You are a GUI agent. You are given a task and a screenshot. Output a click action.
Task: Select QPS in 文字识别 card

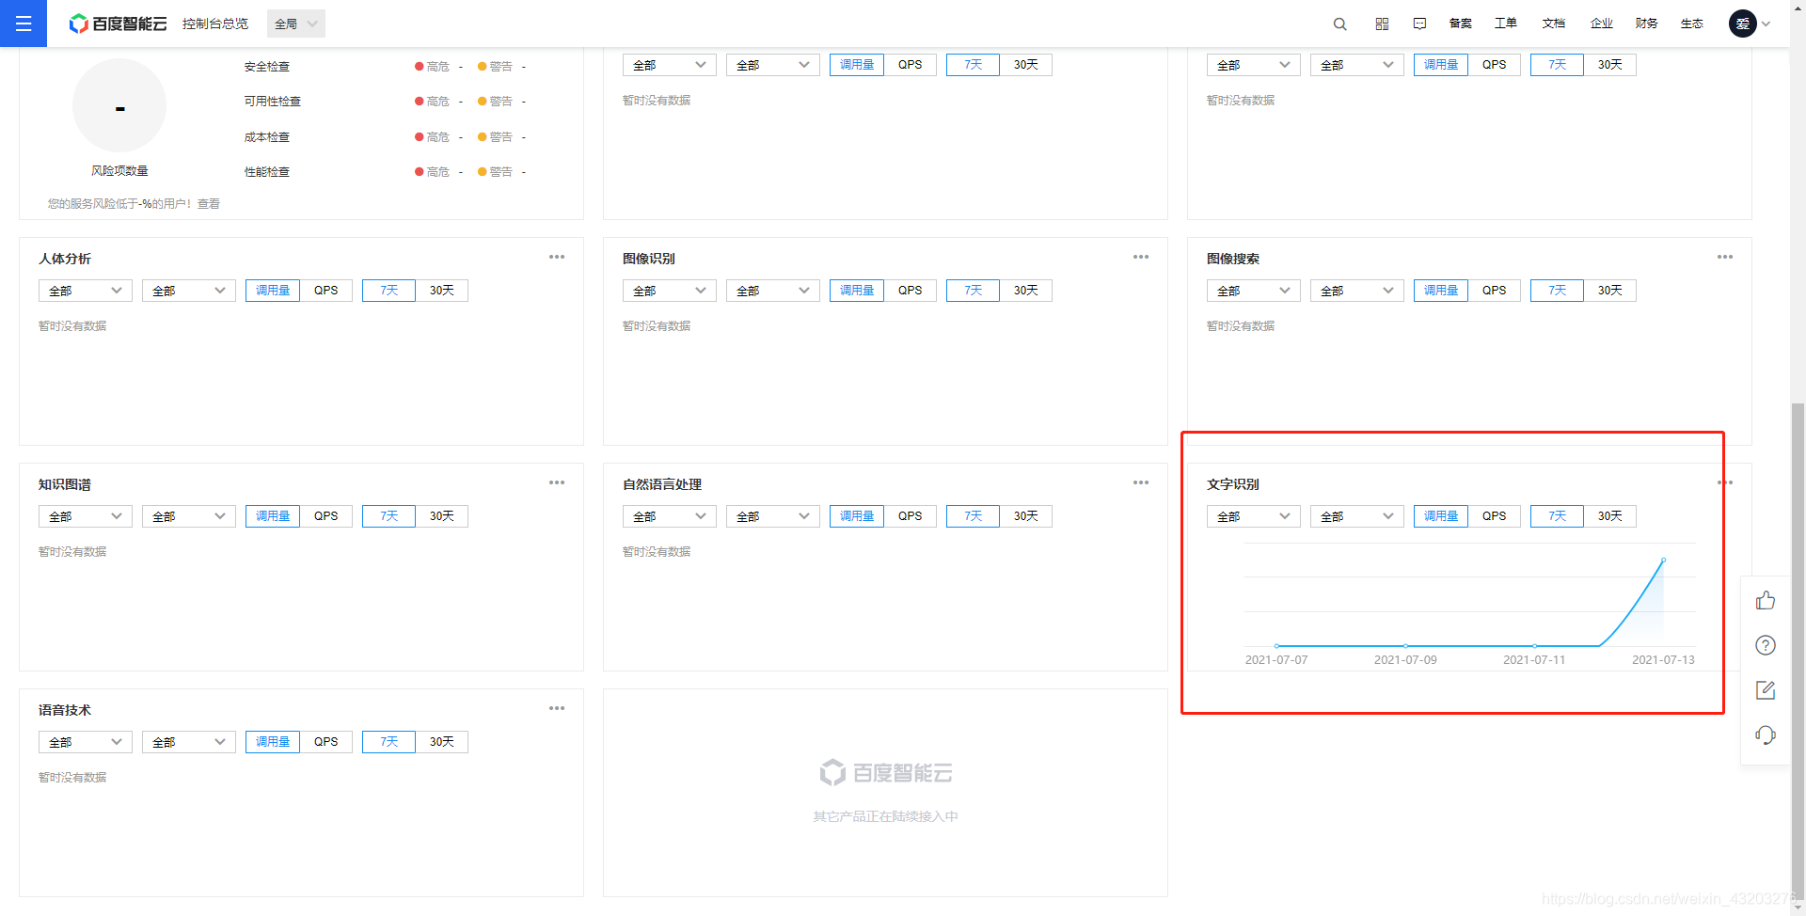tap(1495, 516)
